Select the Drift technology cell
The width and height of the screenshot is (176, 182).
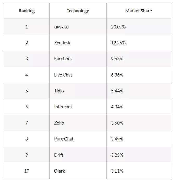[59, 155]
